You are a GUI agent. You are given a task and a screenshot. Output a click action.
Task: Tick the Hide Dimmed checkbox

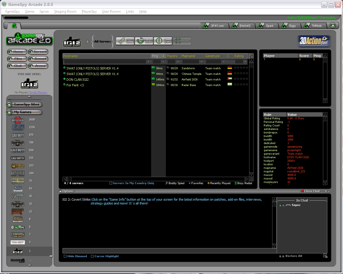(65, 256)
